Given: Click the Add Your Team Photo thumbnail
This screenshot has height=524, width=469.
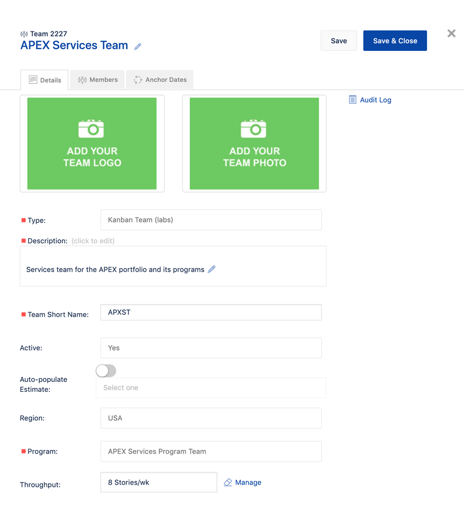Looking at the screenshot, I should pyautogui.click(x=254, y=143).
